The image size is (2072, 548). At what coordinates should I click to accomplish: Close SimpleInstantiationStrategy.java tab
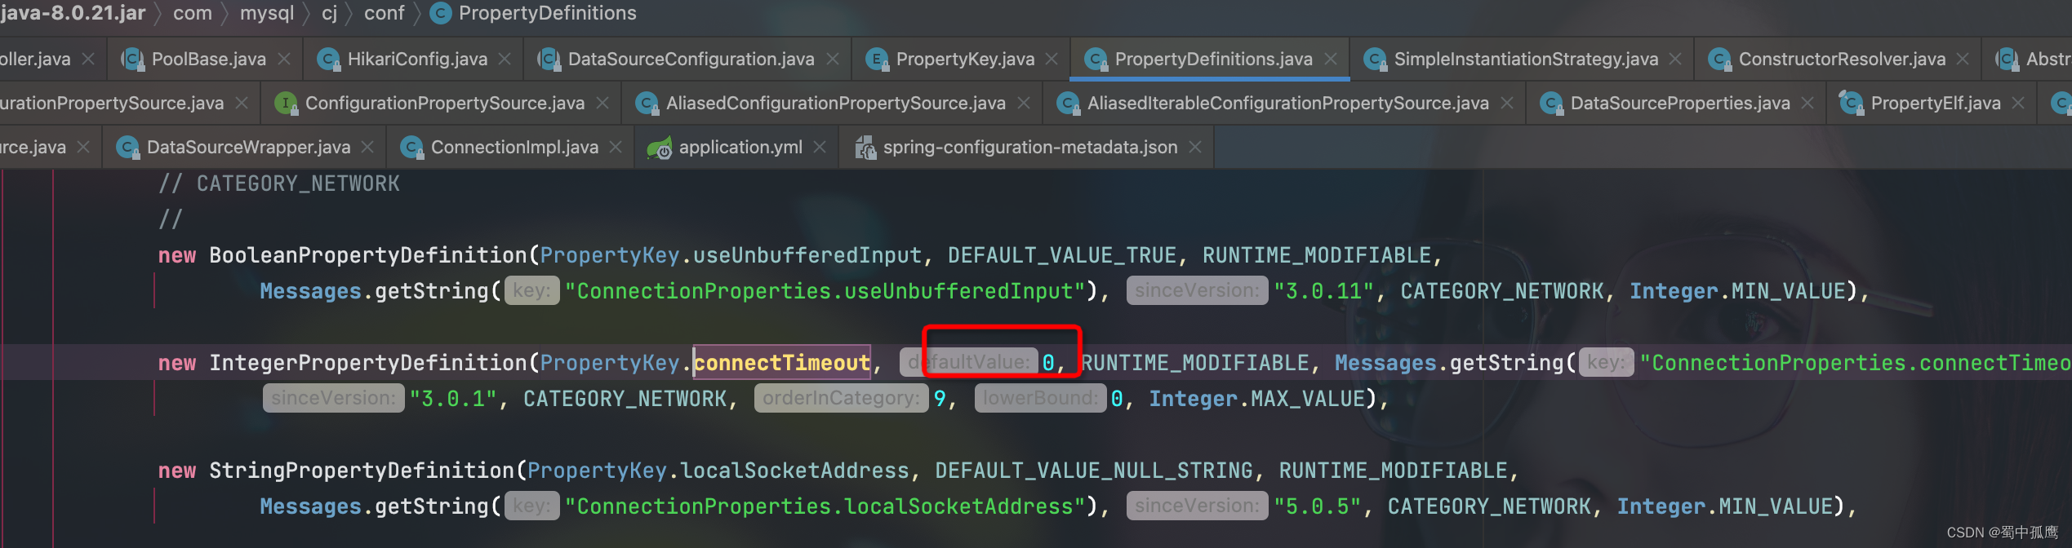1675,60
